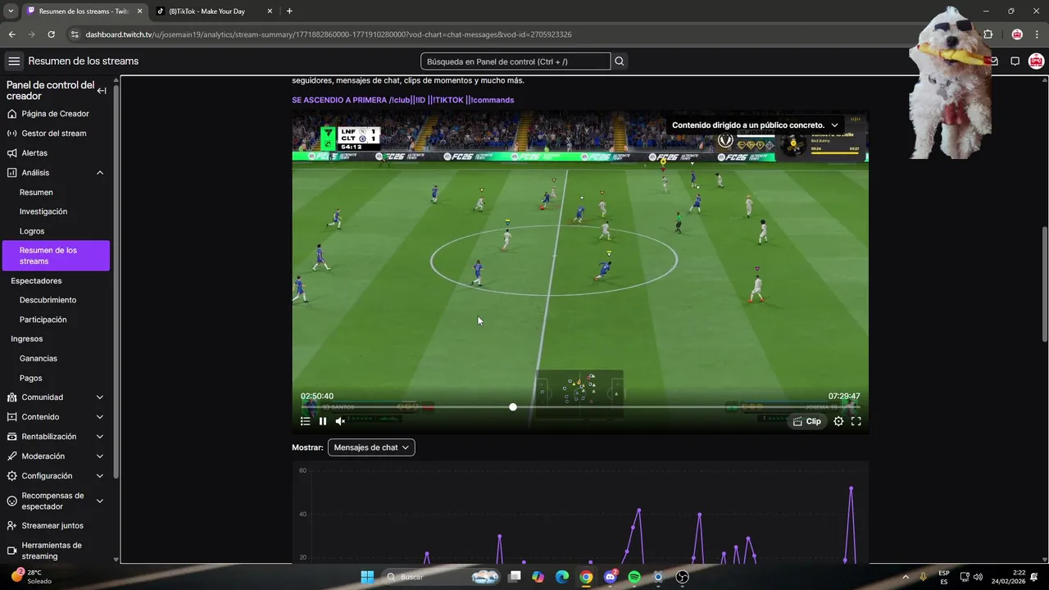
Task: Switch the video to fullscreen
Action: [x=856, y=421]
